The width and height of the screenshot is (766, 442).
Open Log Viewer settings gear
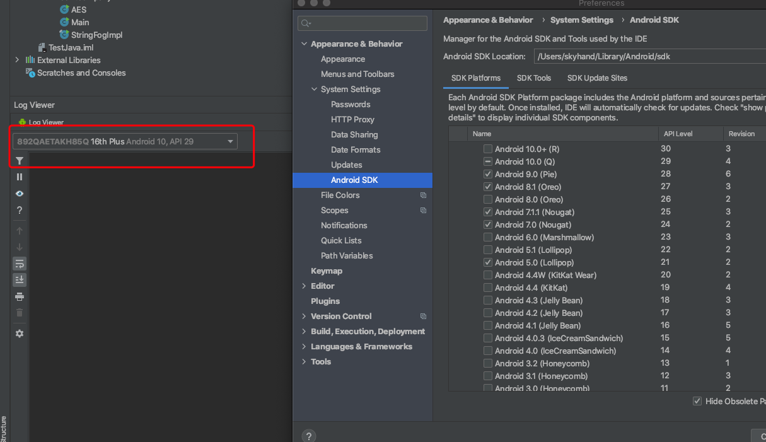[x=20, y=334]
